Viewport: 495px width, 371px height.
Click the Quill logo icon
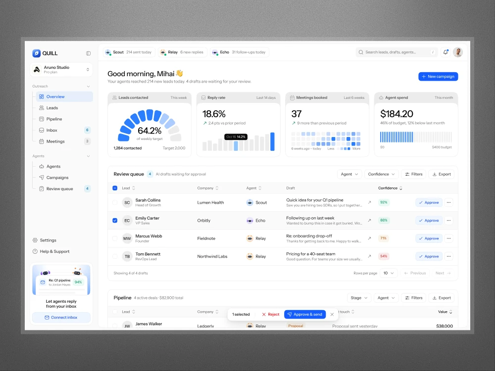(x=36, y=53)
